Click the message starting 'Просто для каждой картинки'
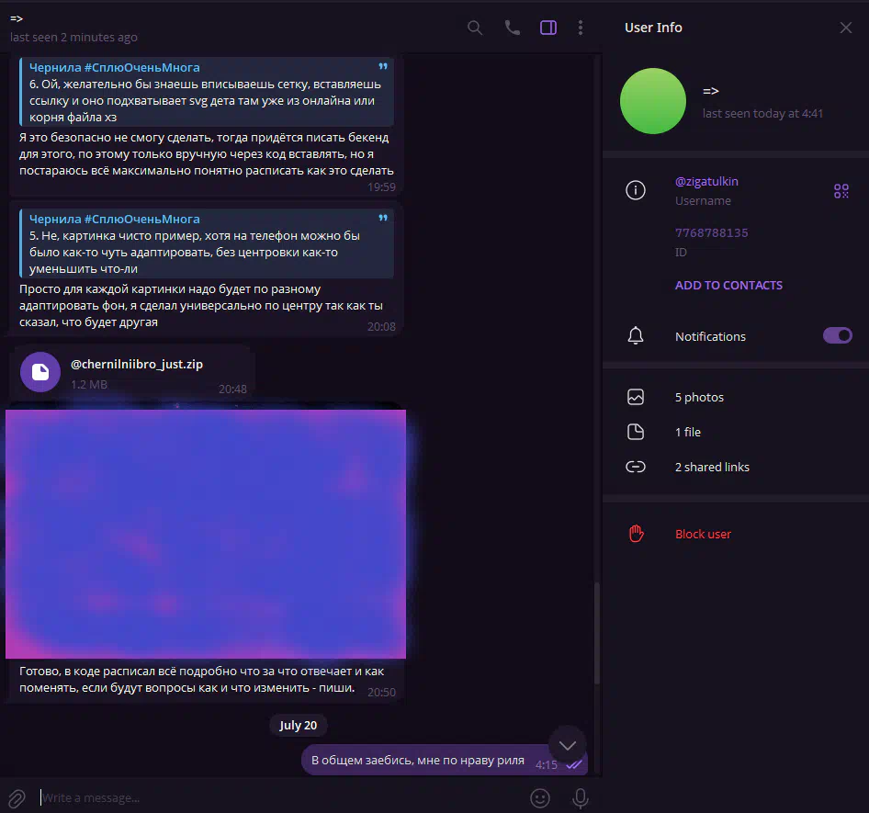This screenshot has width=869, height=813. click(x=200, y=305)
